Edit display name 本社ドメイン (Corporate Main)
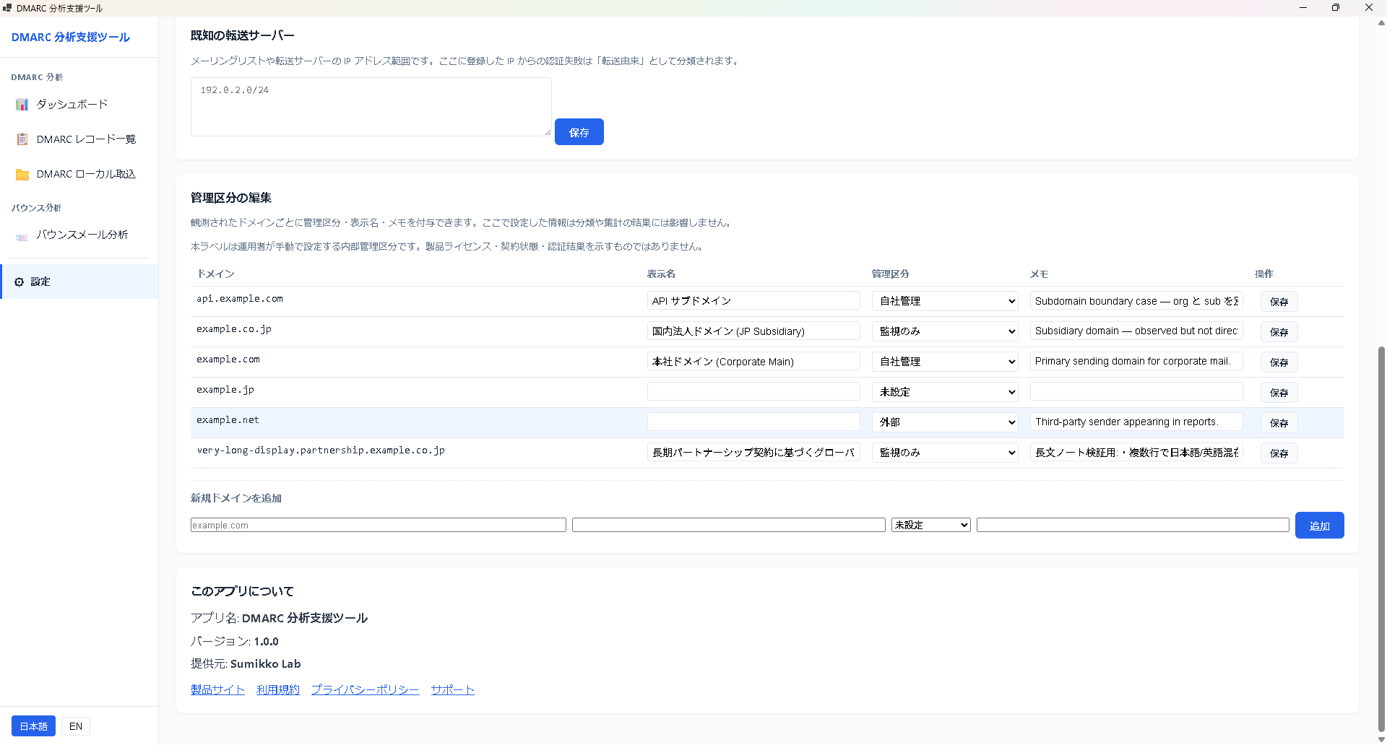The image size is (1387, 745). (753, 362)
